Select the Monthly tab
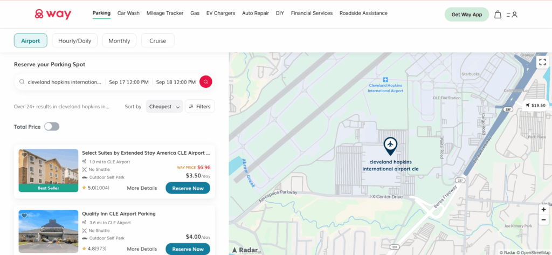This screenshot has width=552, height=255. point(119,40)
